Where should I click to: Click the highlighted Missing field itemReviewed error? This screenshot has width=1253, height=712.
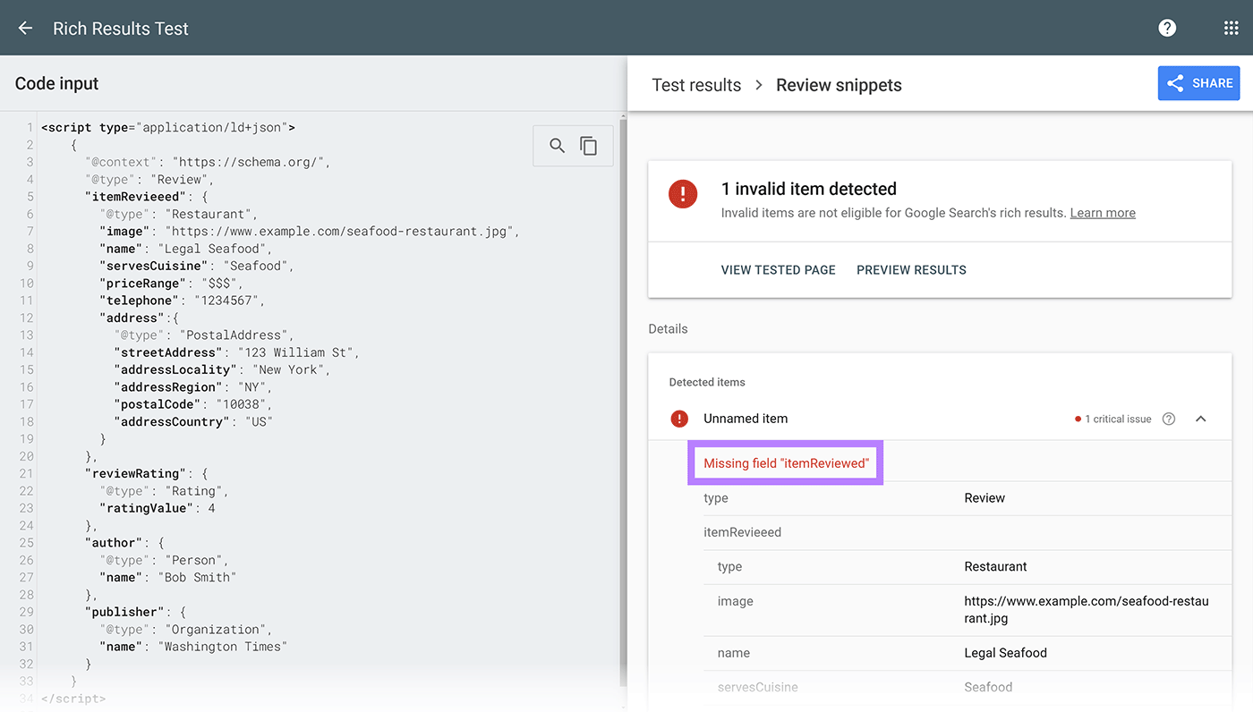point(785,462)
